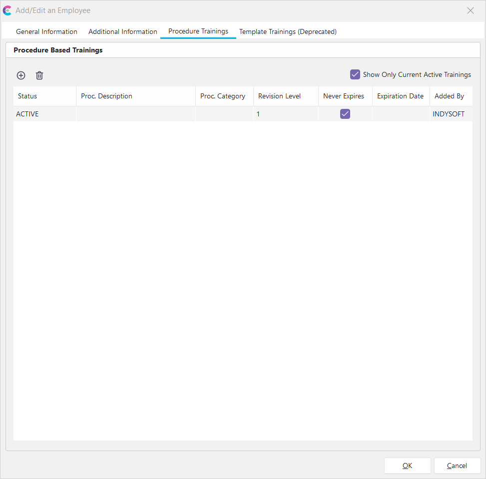Image resolution: width=486 pixels, height=479 pixels.
Task: Open the General Information tab
Action: point(46,31)
